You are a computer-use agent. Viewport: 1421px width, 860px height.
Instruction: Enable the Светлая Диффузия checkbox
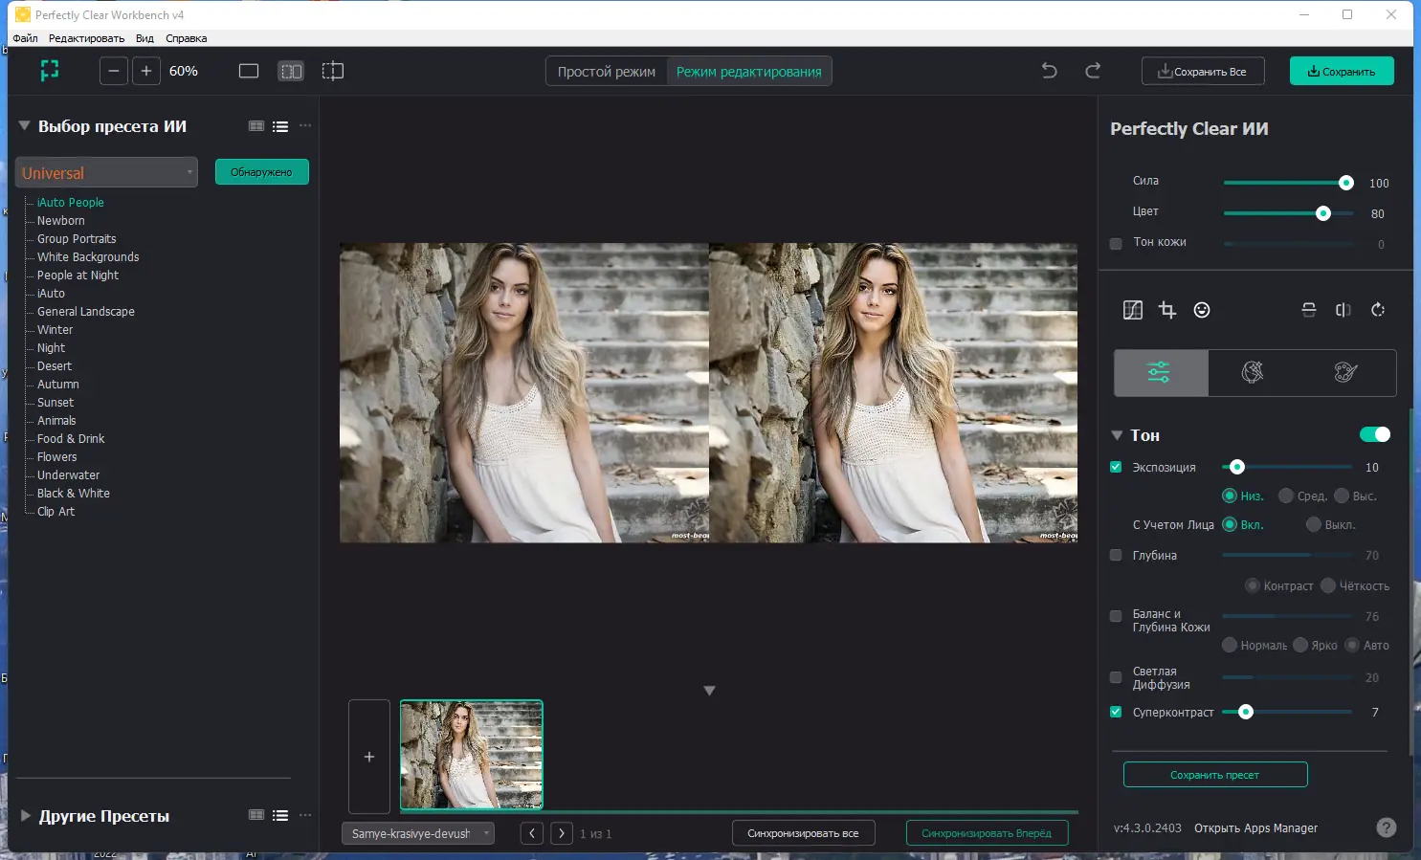point(1116,677)
